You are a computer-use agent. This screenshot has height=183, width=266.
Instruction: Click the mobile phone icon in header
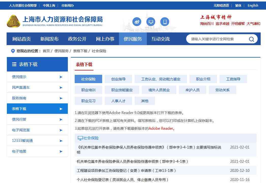[165, 22]
